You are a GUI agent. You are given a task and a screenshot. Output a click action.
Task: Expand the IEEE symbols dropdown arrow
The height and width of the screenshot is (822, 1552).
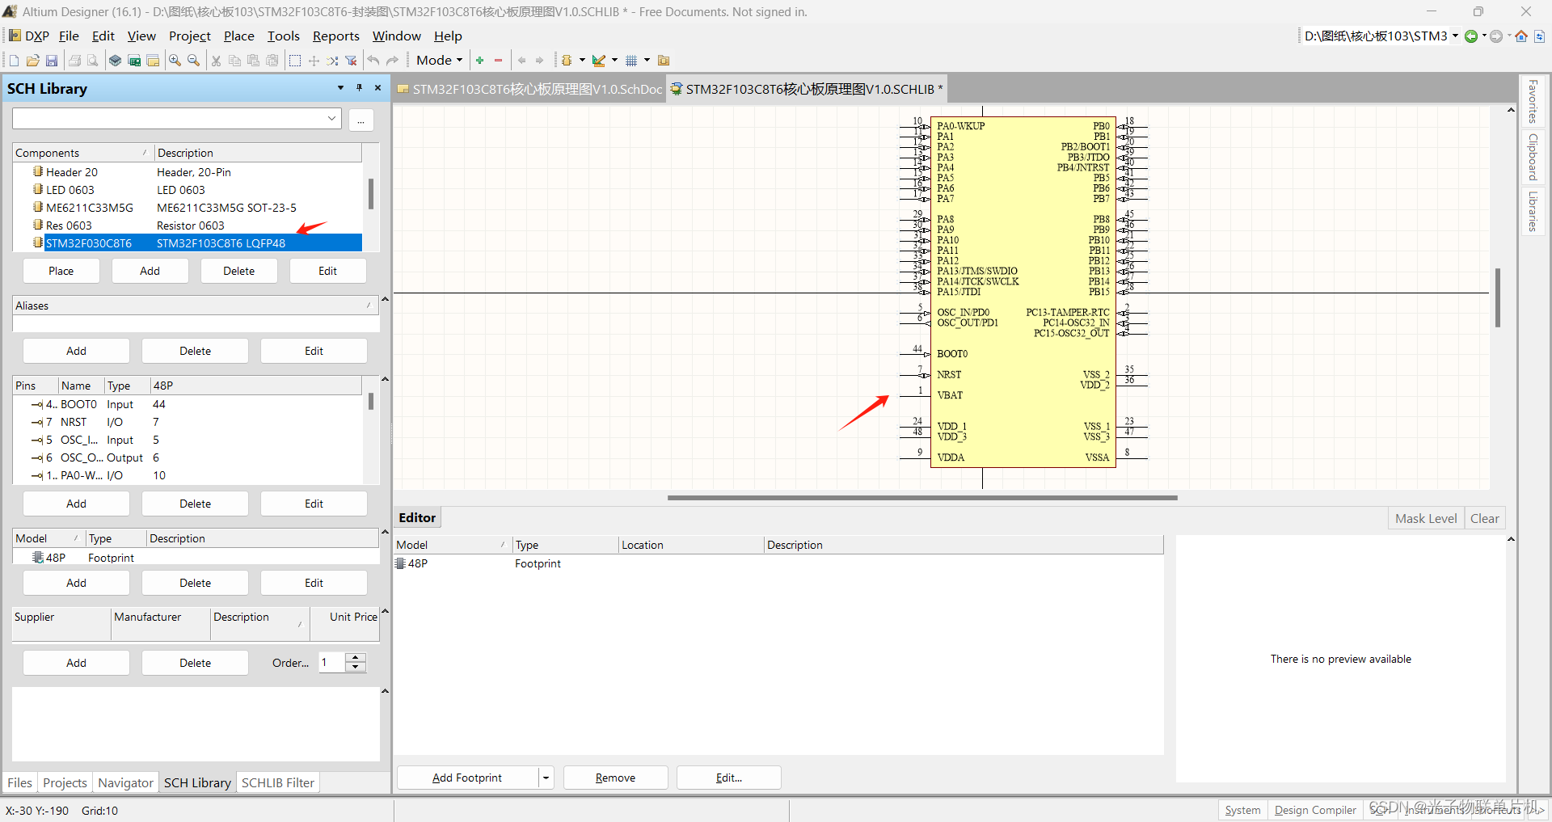point(582,61)
